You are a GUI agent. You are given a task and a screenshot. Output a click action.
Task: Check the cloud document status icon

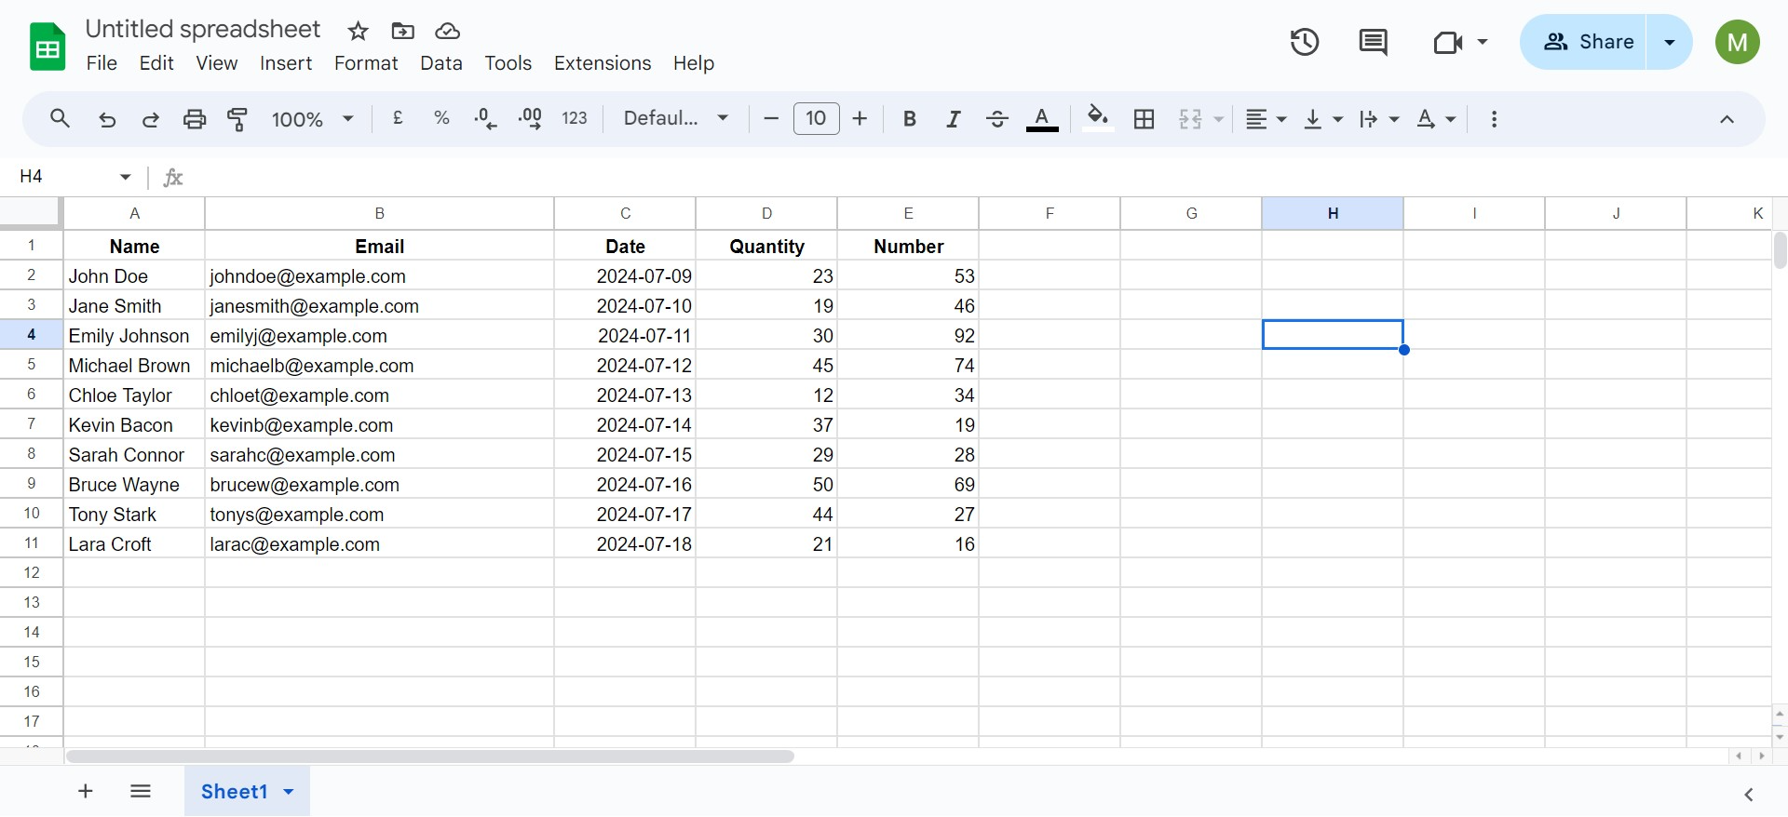click(x=447, y=31)
